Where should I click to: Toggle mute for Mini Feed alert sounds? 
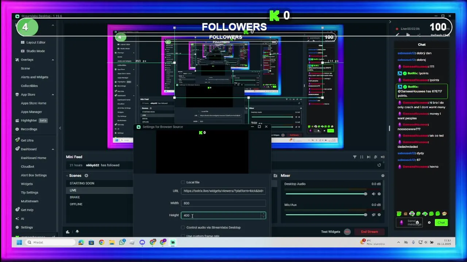click(382, 157)
